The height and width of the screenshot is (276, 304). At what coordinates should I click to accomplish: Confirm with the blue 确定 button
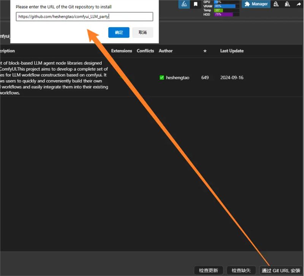[x=119, y=32]
